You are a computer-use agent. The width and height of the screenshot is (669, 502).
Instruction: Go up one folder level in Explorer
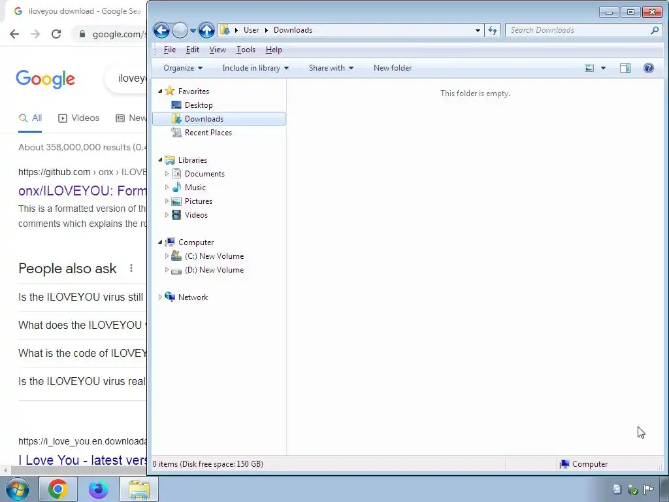[206, 30]
